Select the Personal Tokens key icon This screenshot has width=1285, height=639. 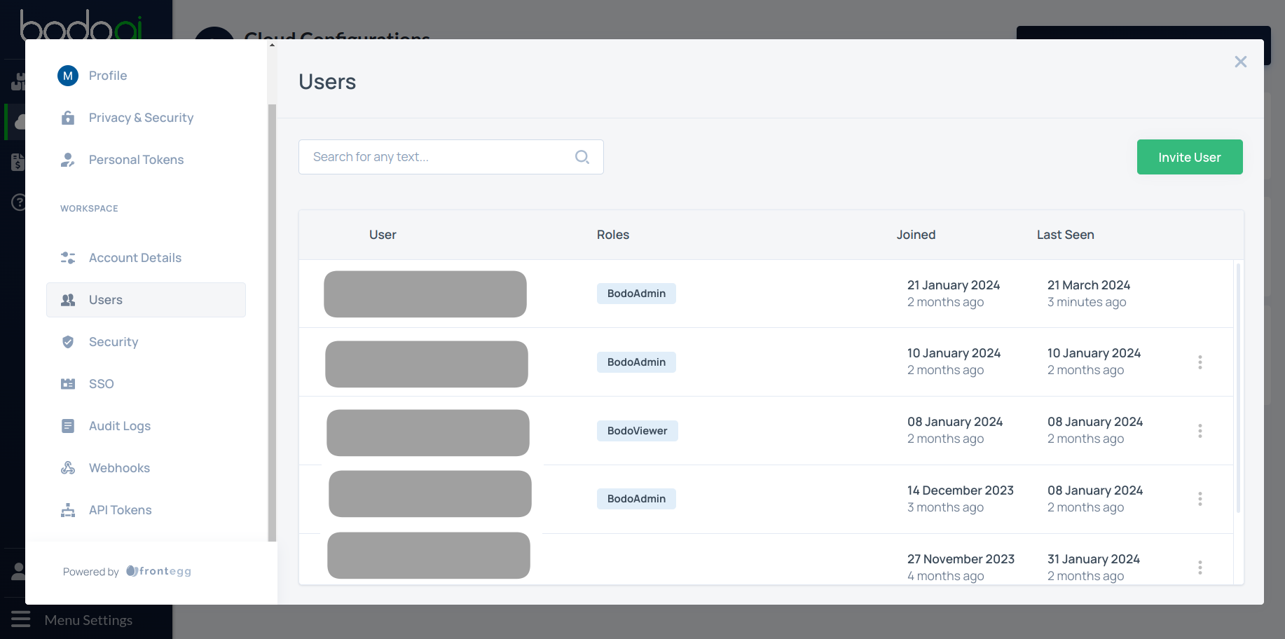[x=67, y=159]
